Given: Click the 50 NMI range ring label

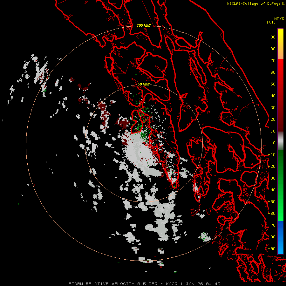Looking at the screenshot, I should [x=144, y=84].
